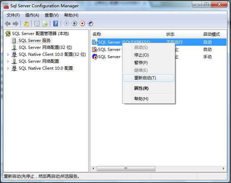231x183 pixels.
Task: Expand SQL Native Client 10.0 配置(32 位) node
Action: pyautogui.click(x=8, y=54)
